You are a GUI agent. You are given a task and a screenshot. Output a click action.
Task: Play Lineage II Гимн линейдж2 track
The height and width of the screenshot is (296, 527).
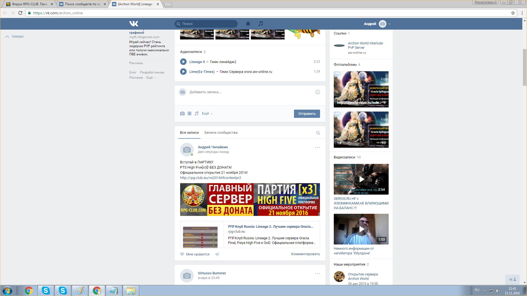(183, 62)
